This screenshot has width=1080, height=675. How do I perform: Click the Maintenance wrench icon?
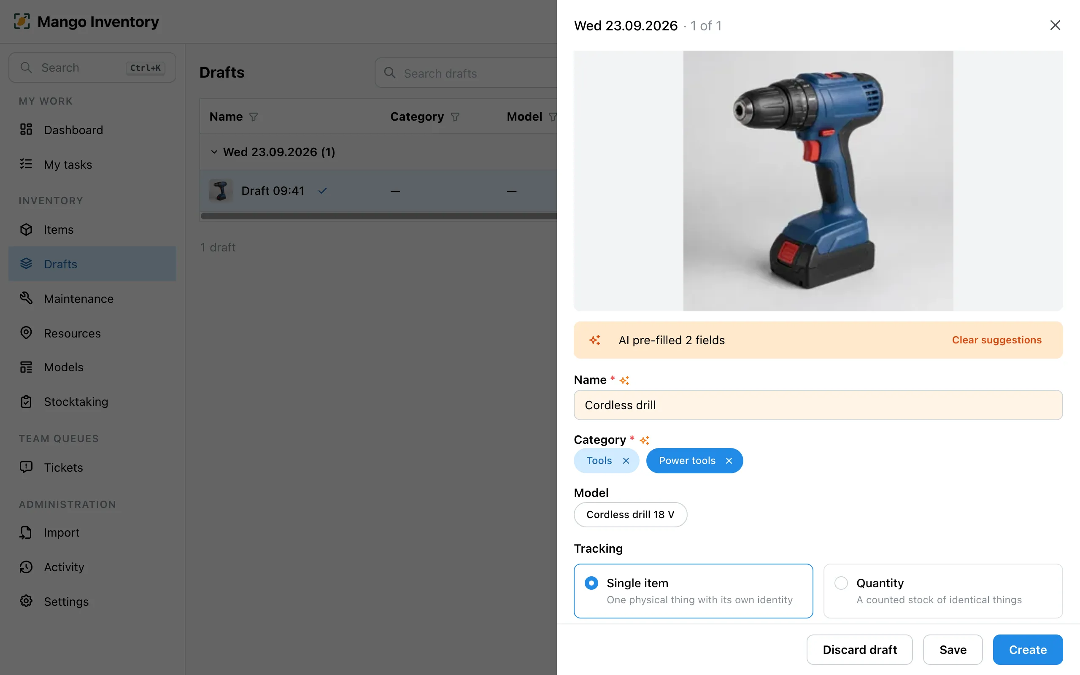click(x=26, y=298)
